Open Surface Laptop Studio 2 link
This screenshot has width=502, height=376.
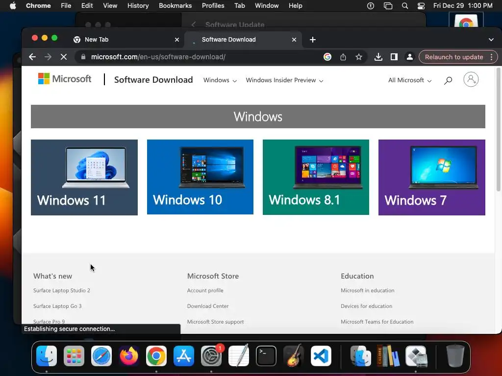point(61,290)
